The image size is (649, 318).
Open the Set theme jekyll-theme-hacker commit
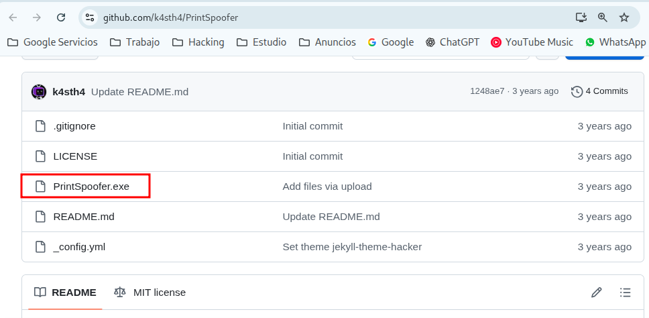pyautogui.click(x=352, y=247)
